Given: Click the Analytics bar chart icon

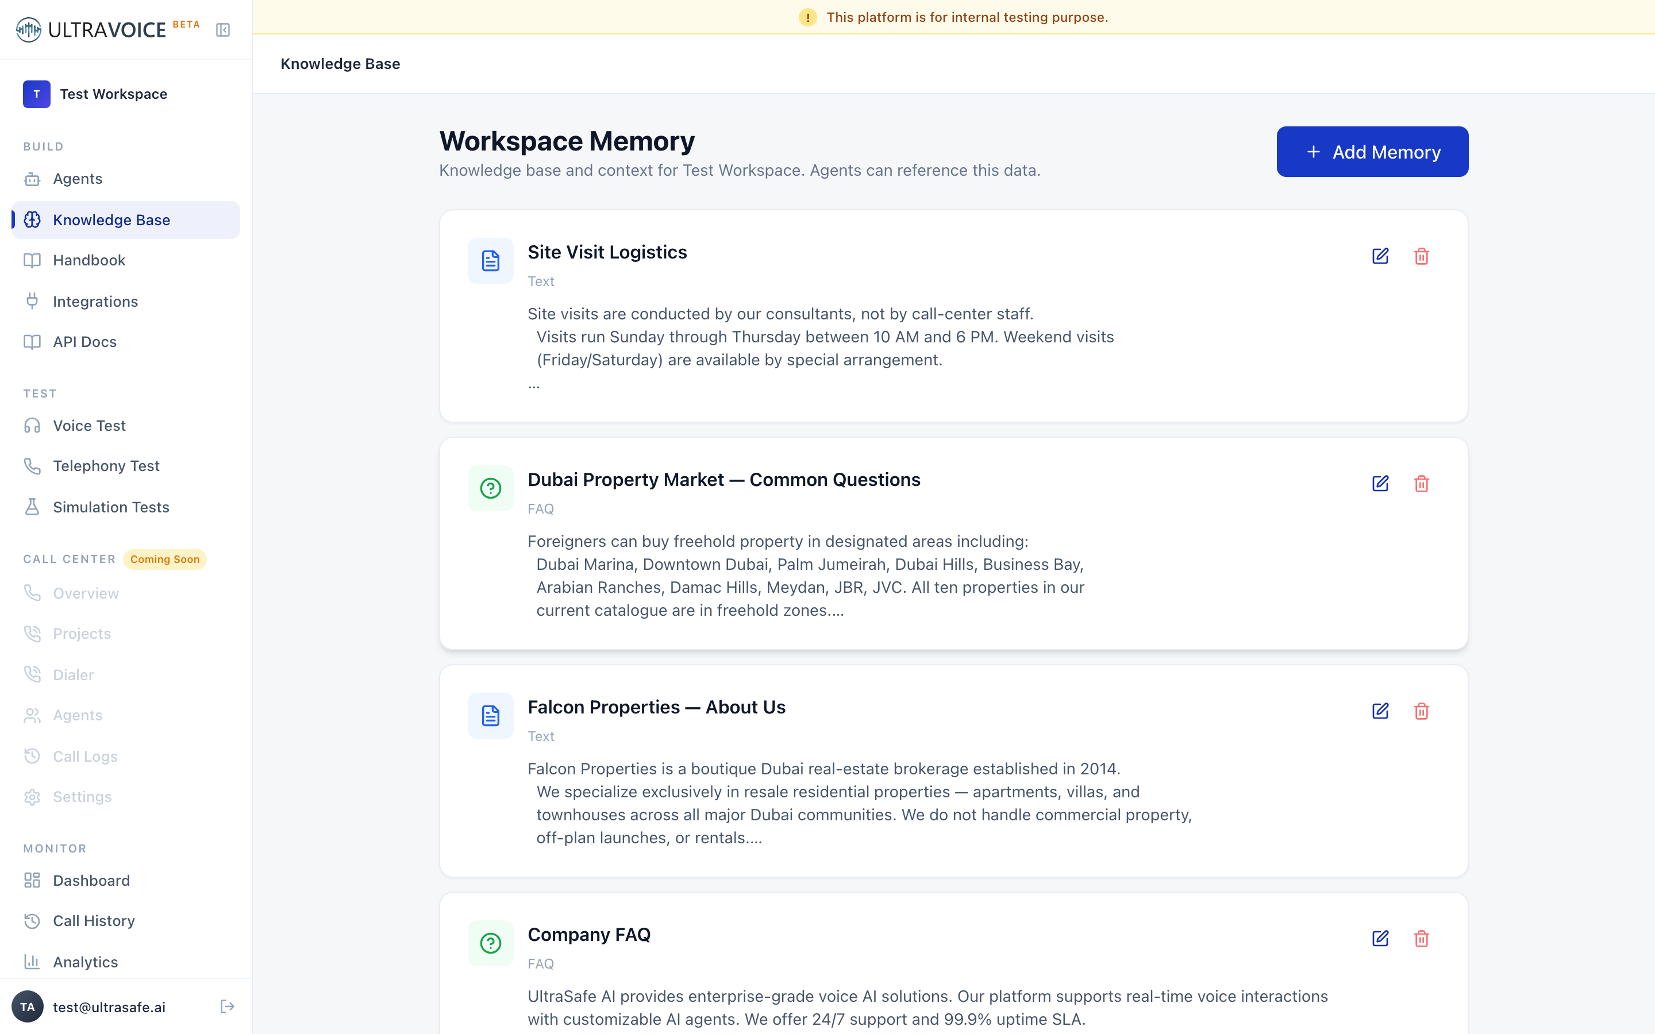Looking at the screenshot, I should 32,962.
